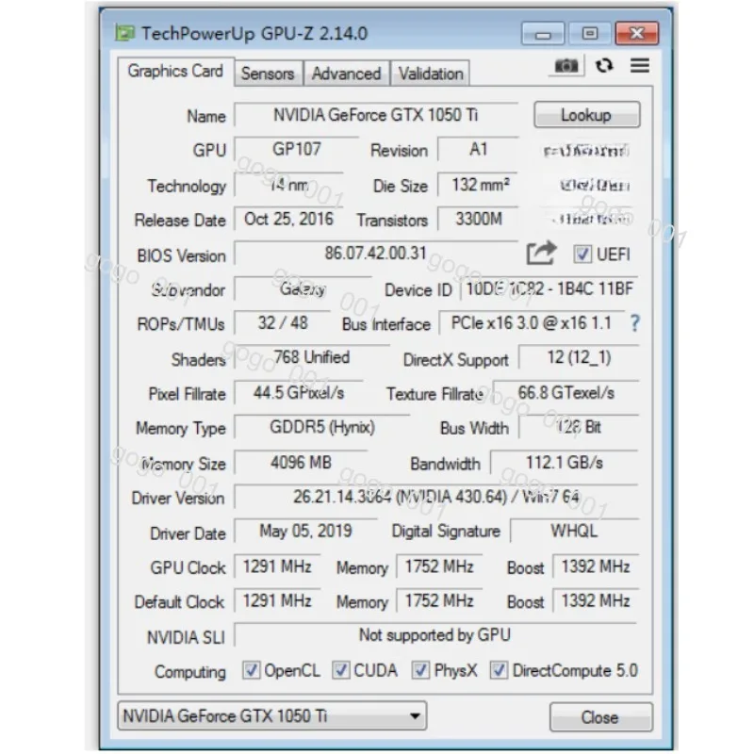
Task: Click the Subvendor field showing Galaxy
Action: tap(303, 289)
